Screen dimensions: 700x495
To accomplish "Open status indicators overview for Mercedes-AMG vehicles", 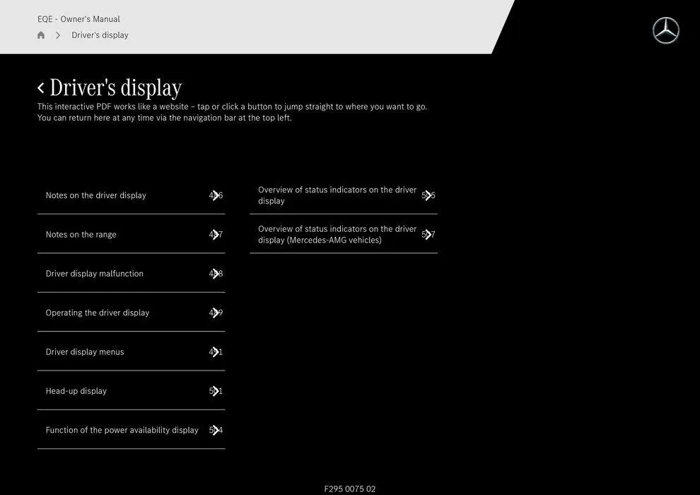I will point(337,235).
